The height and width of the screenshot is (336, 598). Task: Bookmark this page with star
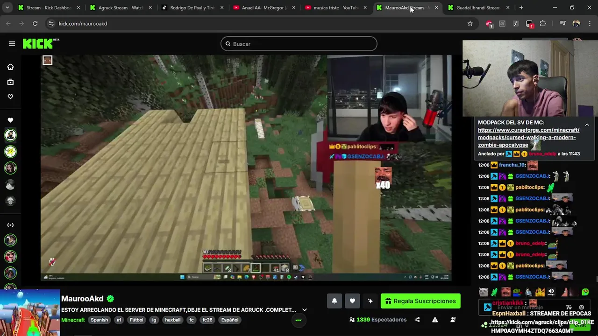tap(470, 24)
